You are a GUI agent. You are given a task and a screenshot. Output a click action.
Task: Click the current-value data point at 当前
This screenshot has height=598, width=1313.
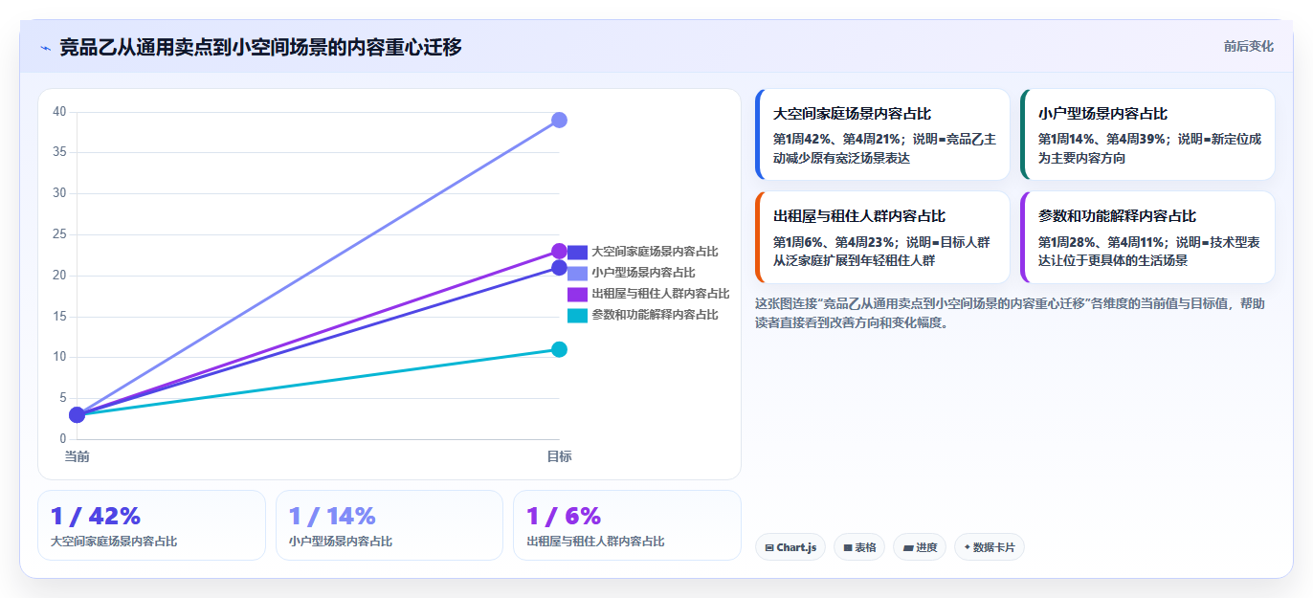tap(77, 414)
